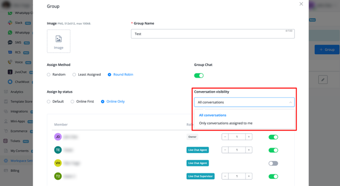340x186 pixels.
Task: Select All conversations option in list
Action: [212, 115]
